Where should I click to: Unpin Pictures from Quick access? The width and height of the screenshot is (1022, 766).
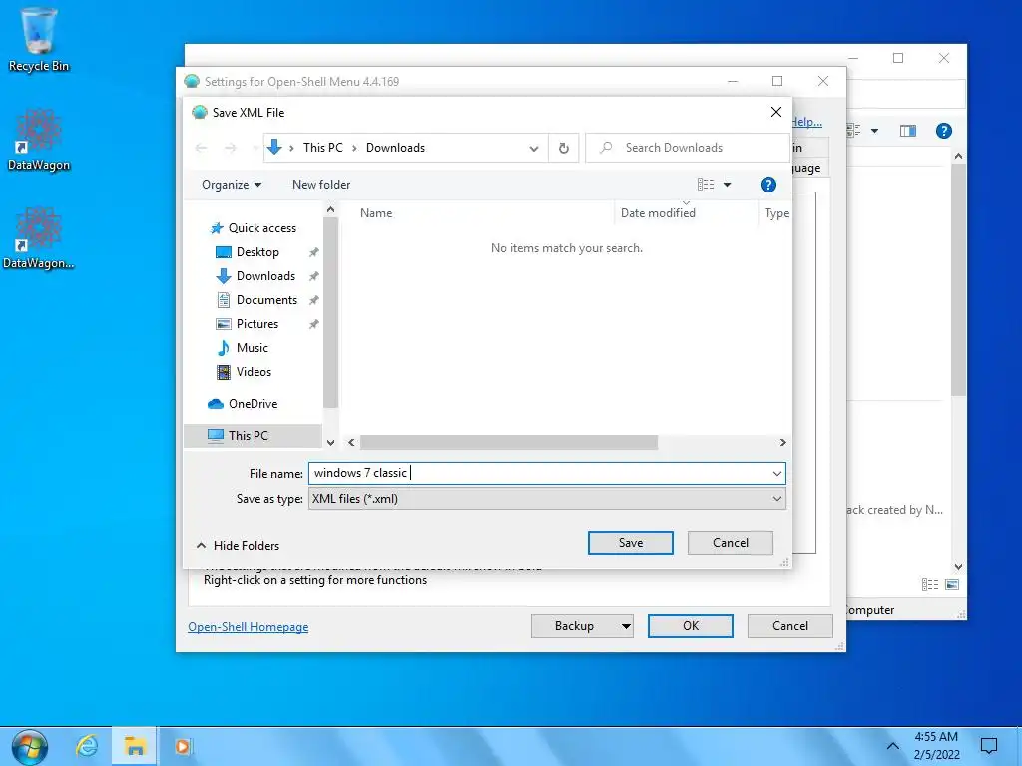tap(313, 324)
